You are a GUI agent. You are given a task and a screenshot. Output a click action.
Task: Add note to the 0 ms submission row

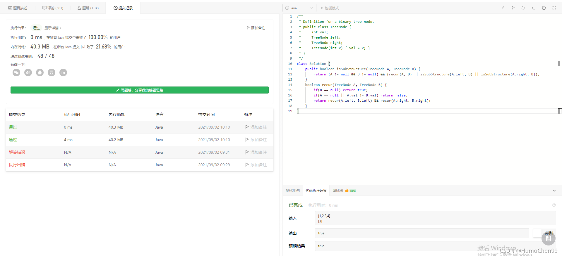[x=256, y=127]
